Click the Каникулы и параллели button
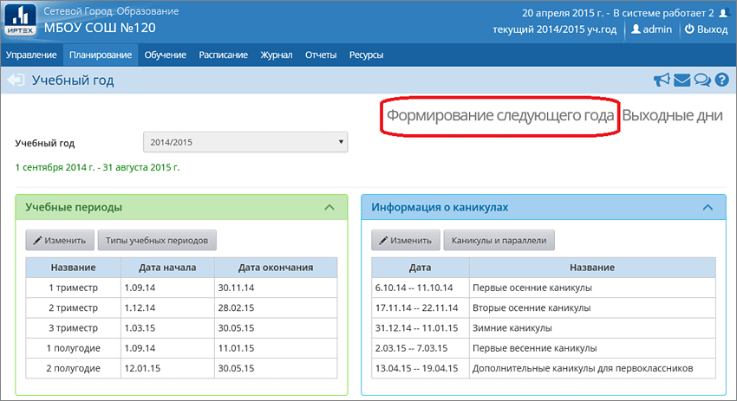737x401 pixels. tap(499, 240)
